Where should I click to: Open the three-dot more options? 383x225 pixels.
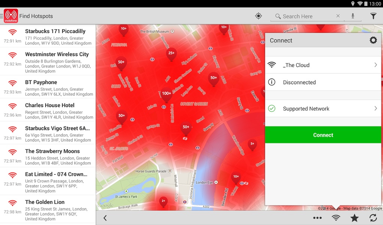pyautogui.click(x=317, y=218)
